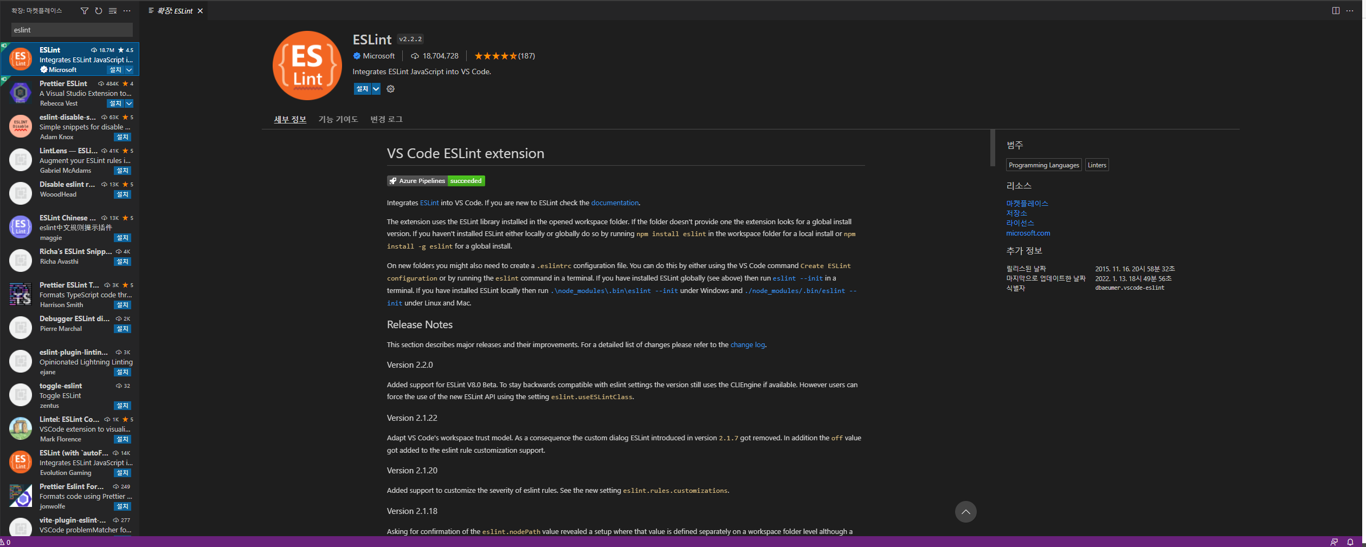Screen dimensions: 1366x547
Task: Click the verified Microsoft publisher badge
Action: pos(357,56)
